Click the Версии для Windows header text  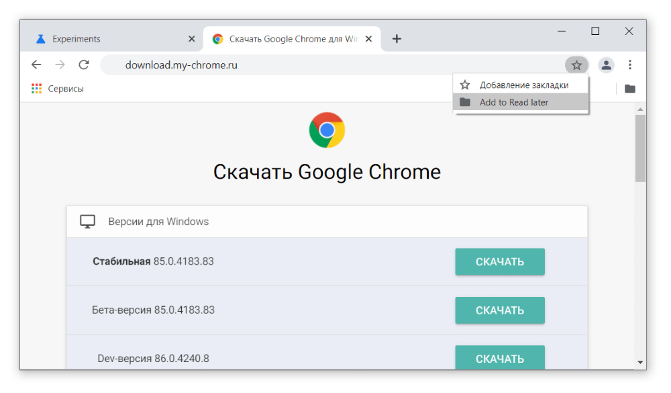(158, 222)
